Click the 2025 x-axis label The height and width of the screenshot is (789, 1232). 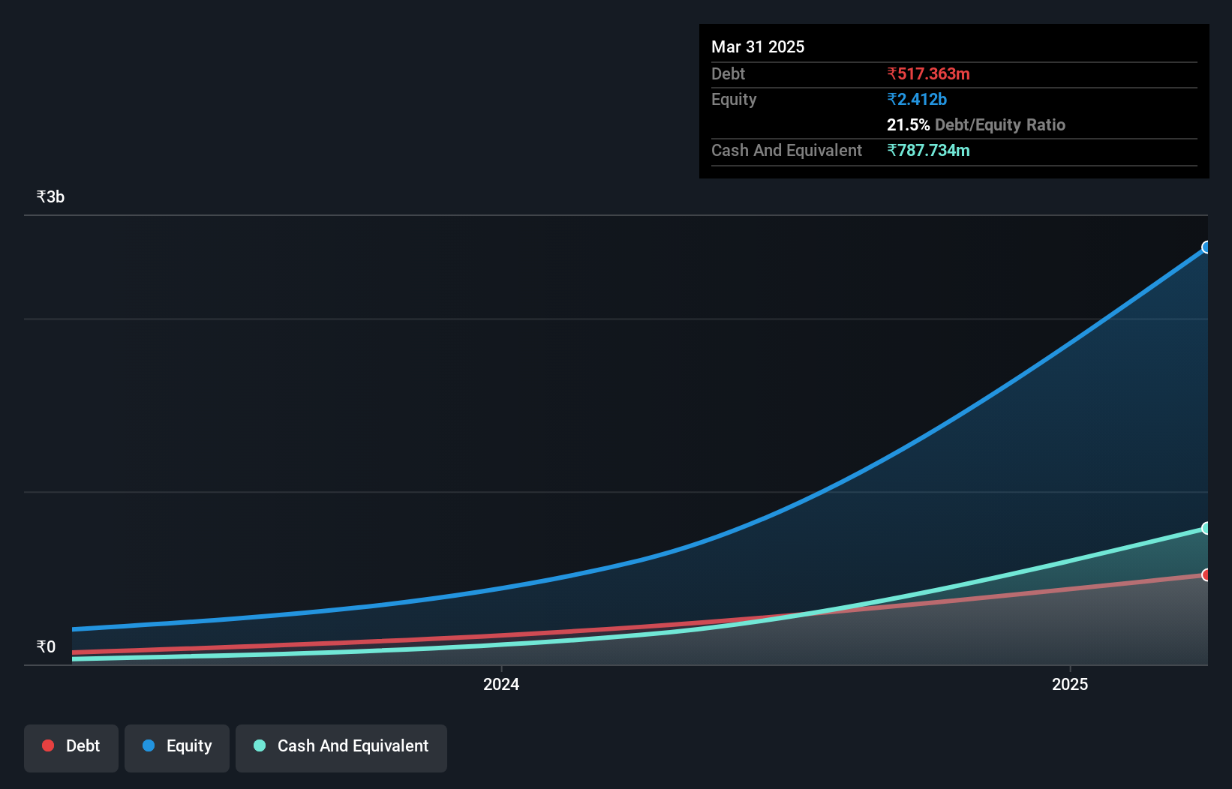pos(1070,684)
